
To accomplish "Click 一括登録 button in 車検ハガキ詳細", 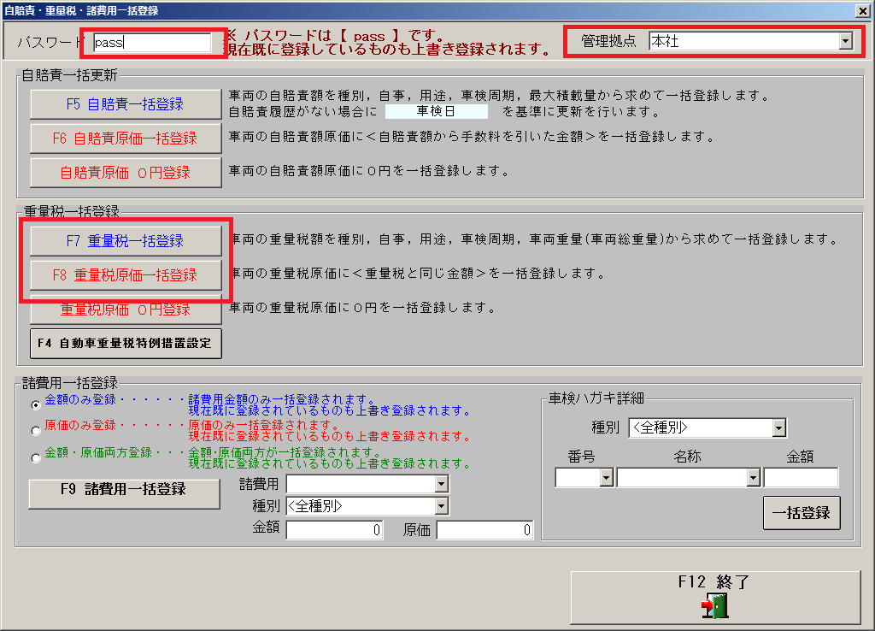I will pos(801,513).
